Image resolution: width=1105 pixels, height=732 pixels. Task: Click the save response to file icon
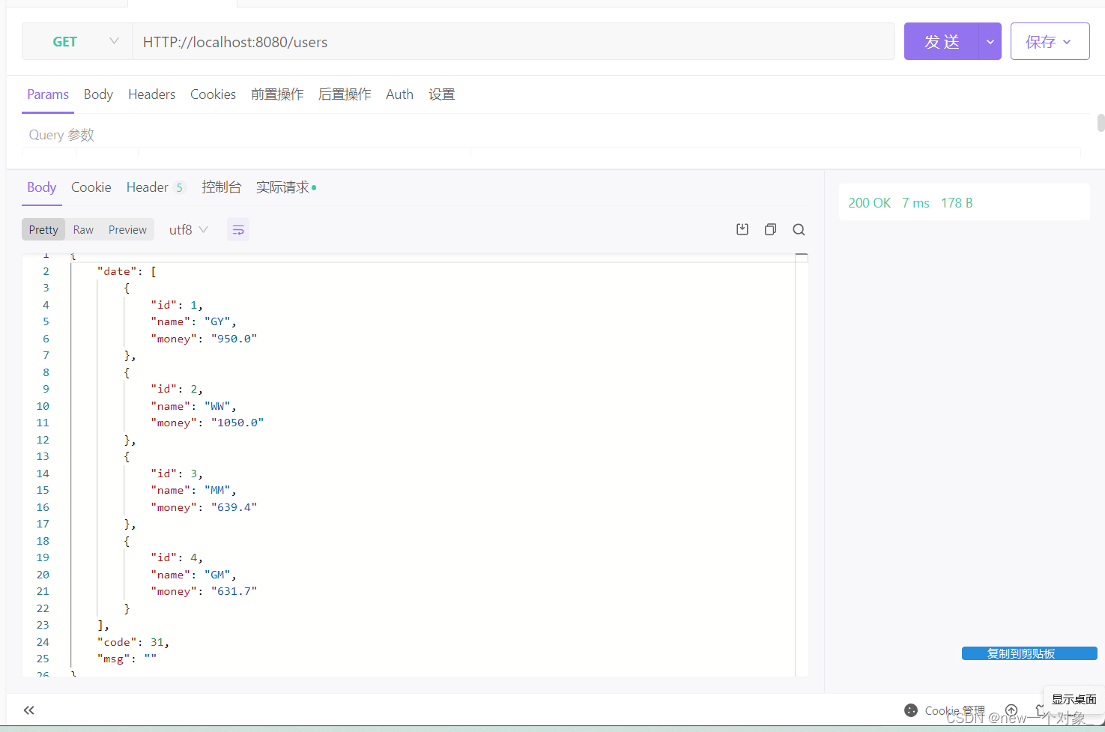pos(742,229)
